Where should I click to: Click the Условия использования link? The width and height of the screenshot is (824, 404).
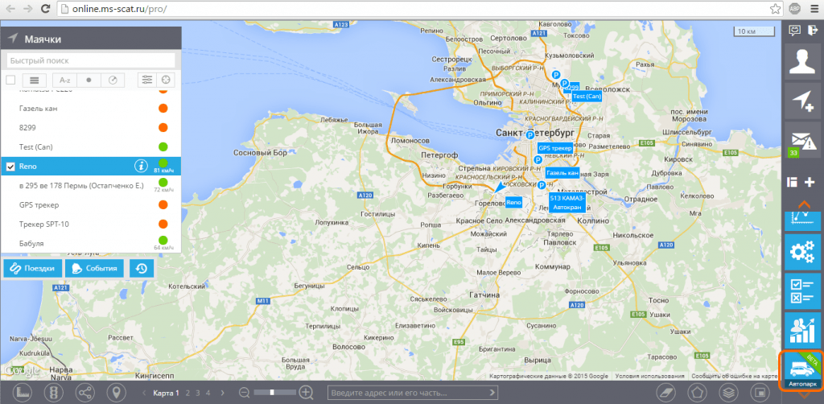click(x=650, y=376)
